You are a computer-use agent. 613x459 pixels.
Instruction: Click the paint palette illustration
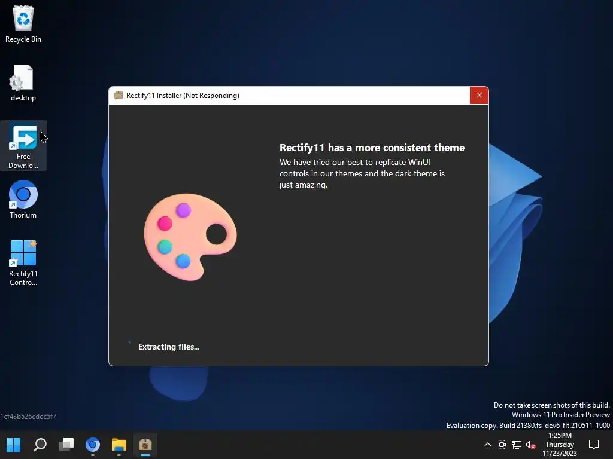tap(190, 237)
